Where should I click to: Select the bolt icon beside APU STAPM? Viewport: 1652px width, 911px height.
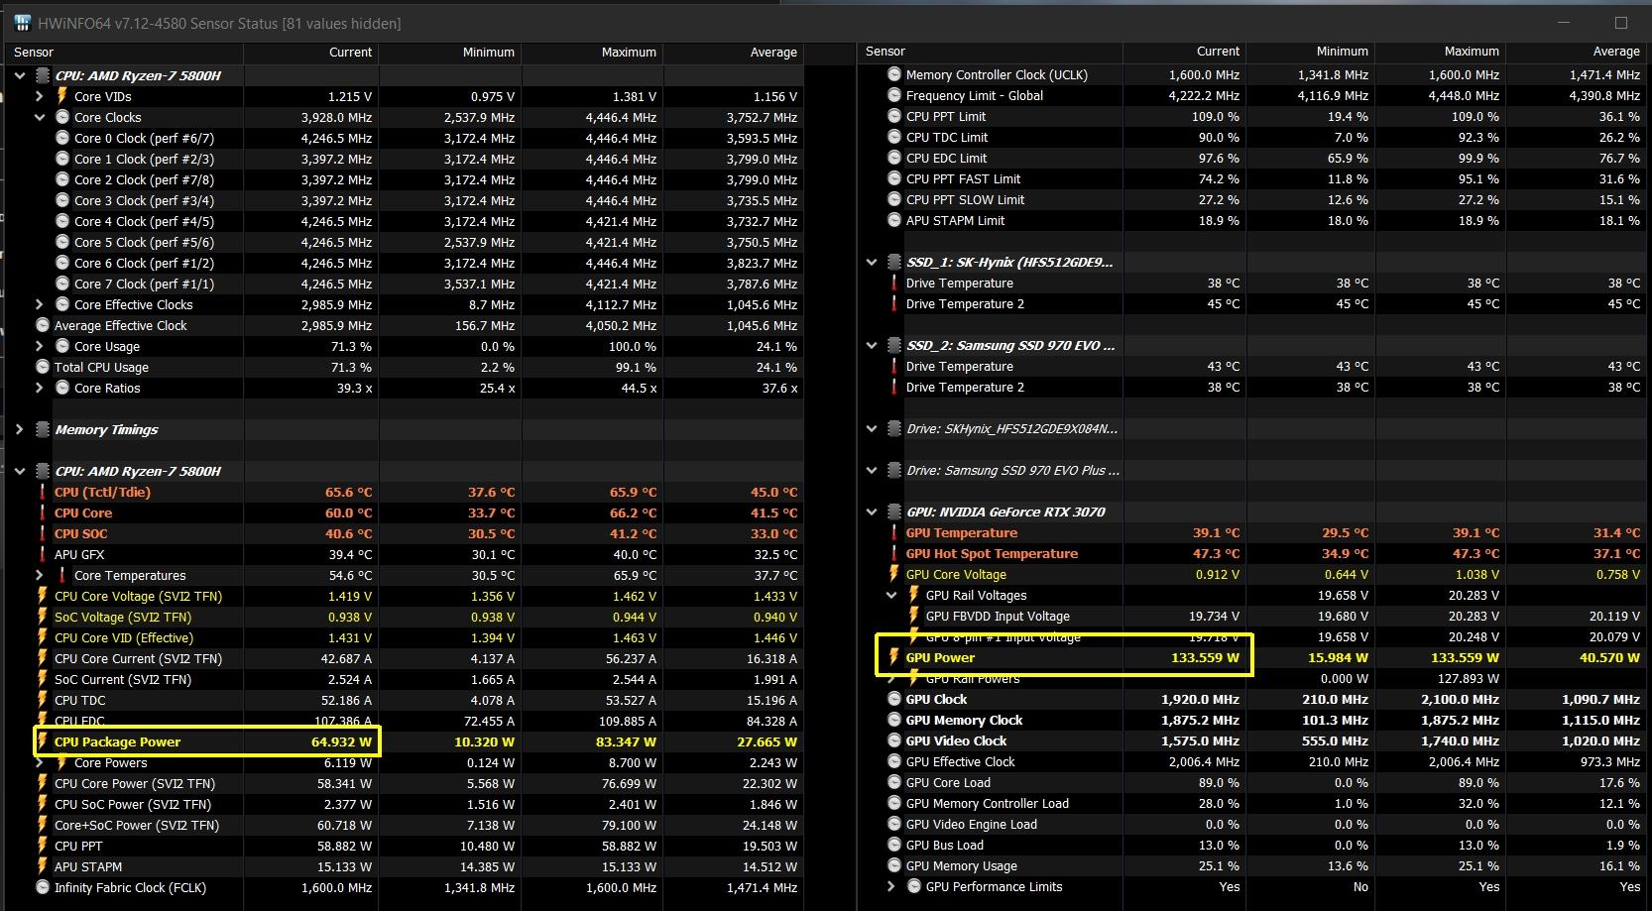[x=43, y=866]
